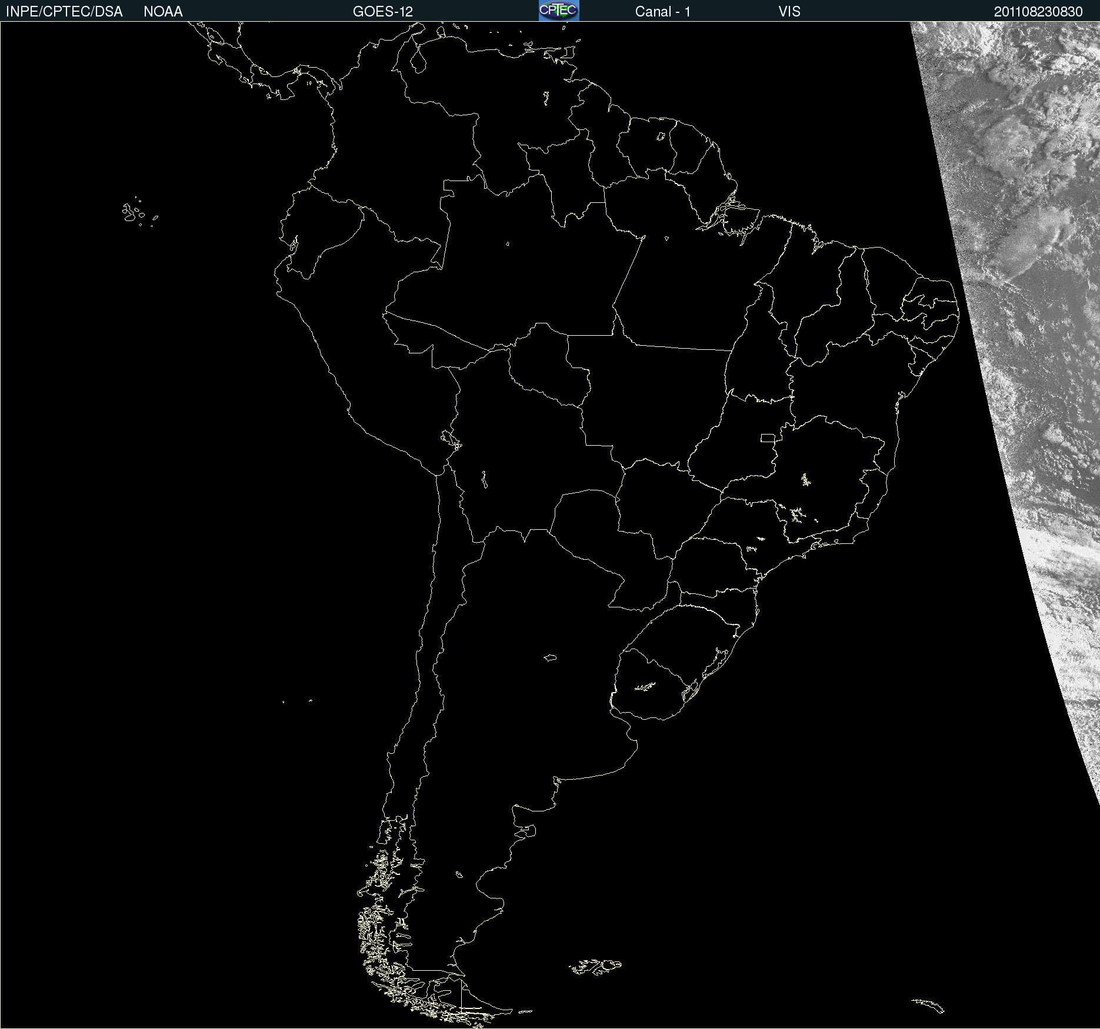This screenshot has height=1029, width=1100.
Task: Click the Canal - 1 channel label
Action: (663, 12)
